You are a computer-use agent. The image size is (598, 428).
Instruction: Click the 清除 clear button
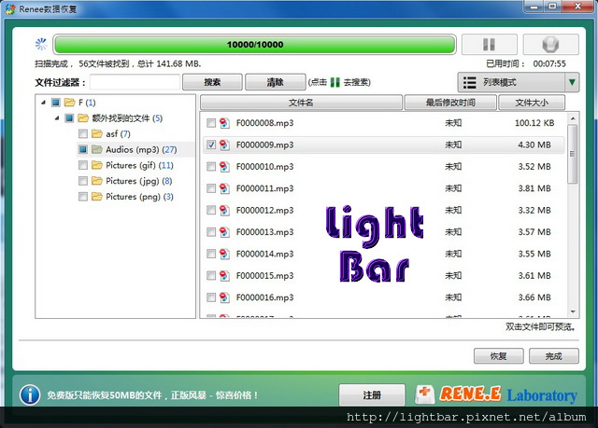tap(275, 82)
